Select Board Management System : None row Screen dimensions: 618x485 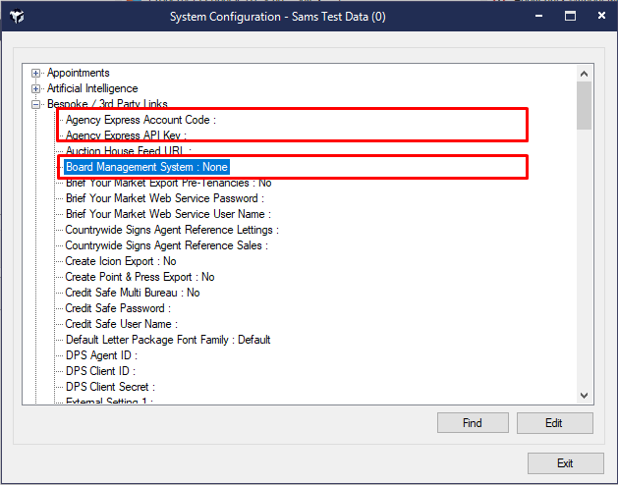146,167
